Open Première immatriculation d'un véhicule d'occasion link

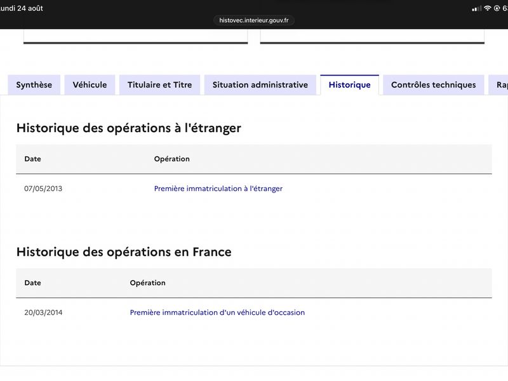point(217,312)
